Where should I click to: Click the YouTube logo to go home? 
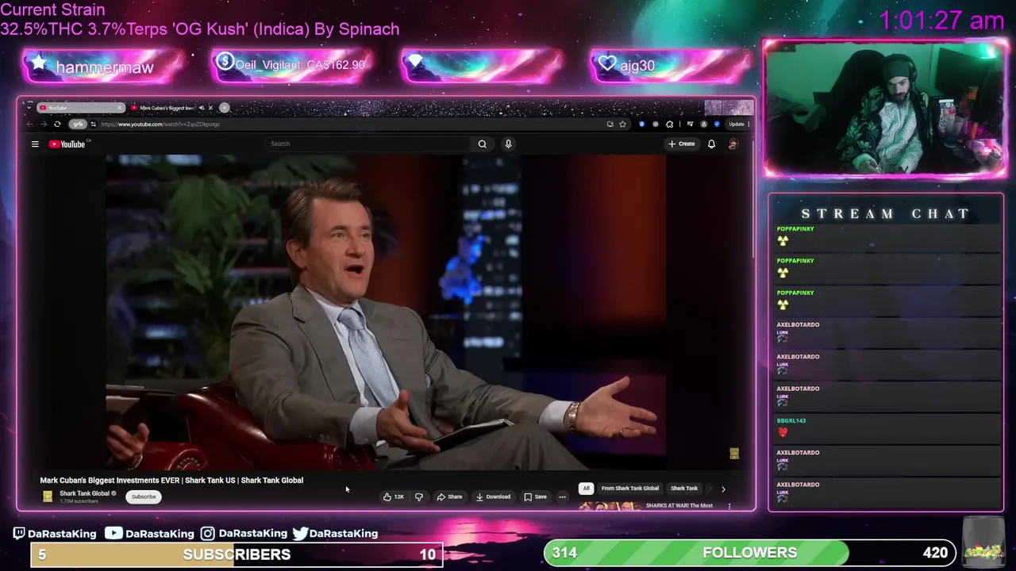tap(67, 144)
